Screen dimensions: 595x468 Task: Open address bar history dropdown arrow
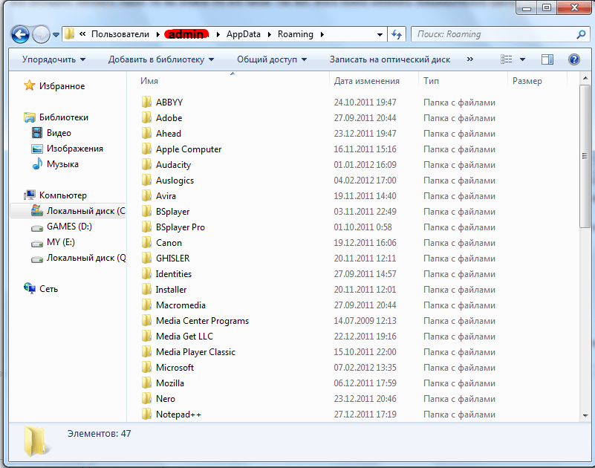380,34
